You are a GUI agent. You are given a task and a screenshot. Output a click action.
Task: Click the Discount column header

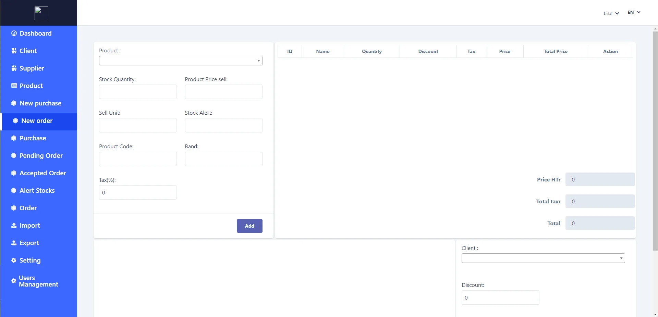[428, 51]
